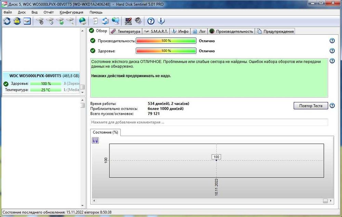
Task: Click the graph's horizontal scrollbar right arrow
Action: pyautogui.click(x=331, y=201)
